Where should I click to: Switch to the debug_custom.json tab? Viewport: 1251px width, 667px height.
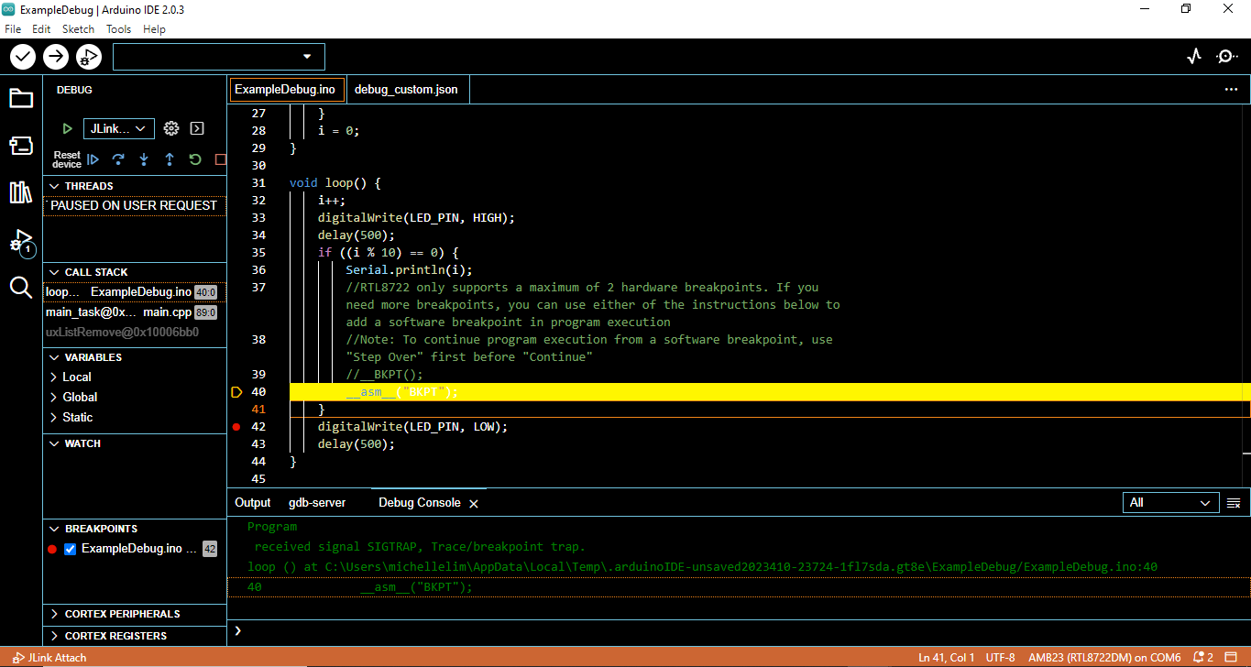click(407, 90)
